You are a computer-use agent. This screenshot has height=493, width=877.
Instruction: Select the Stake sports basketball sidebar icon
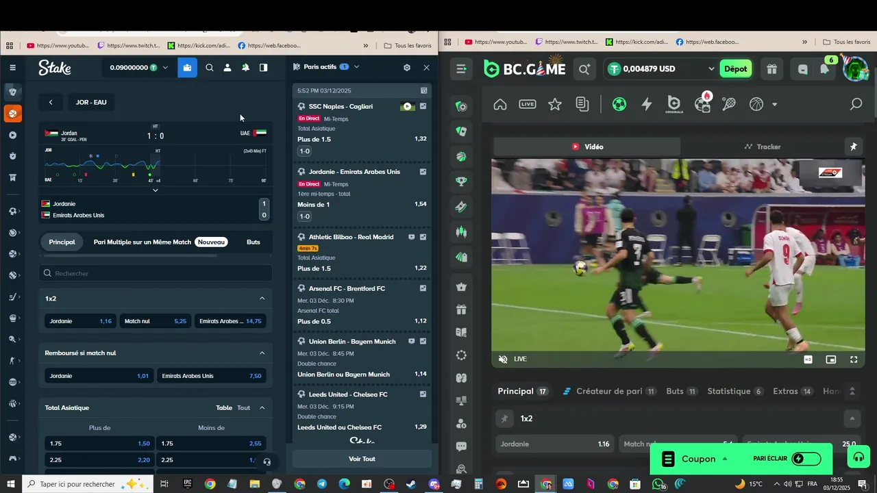click(12, 113)
